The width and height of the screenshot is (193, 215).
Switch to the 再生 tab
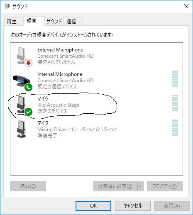point(13,21)
